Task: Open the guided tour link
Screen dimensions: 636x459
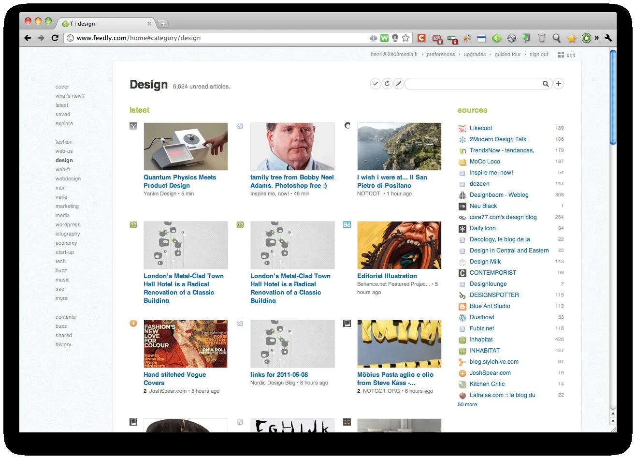Action: 508,54
